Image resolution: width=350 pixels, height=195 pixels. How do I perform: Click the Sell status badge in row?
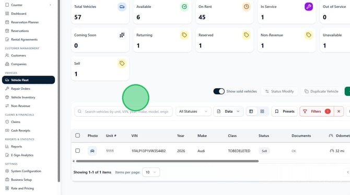click(264, 151)
